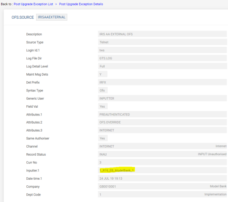The image size is (228, 202).
Task: Click the Description field value
Action: coord(162,34)
